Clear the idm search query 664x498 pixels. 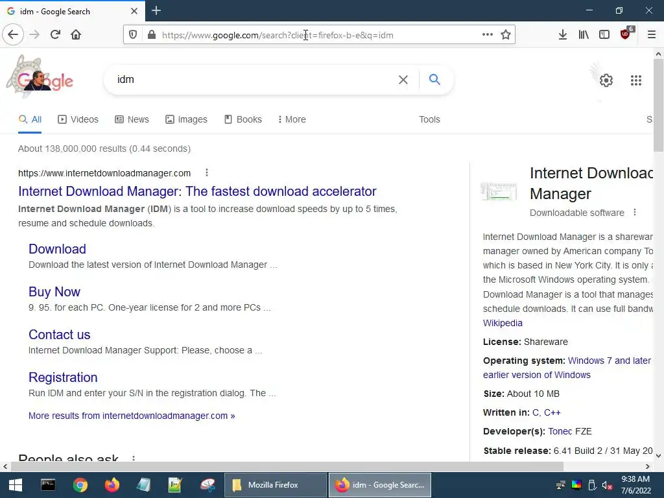click(x=403, y=80)
